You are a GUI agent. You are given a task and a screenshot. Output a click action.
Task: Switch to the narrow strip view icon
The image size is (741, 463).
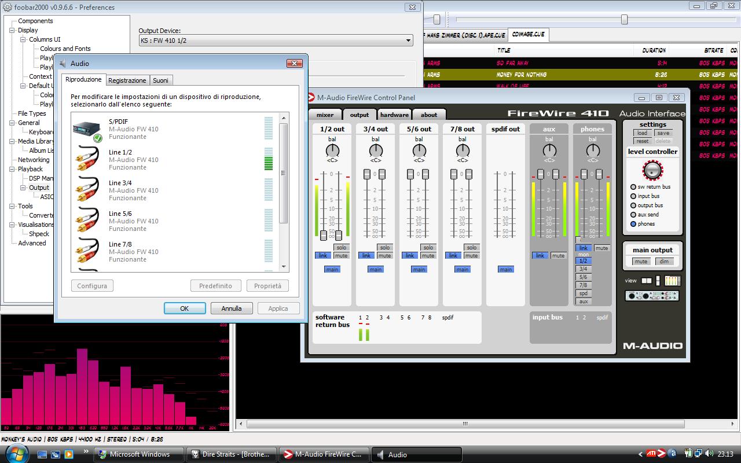pyautogui.click(x=658, y=281)
